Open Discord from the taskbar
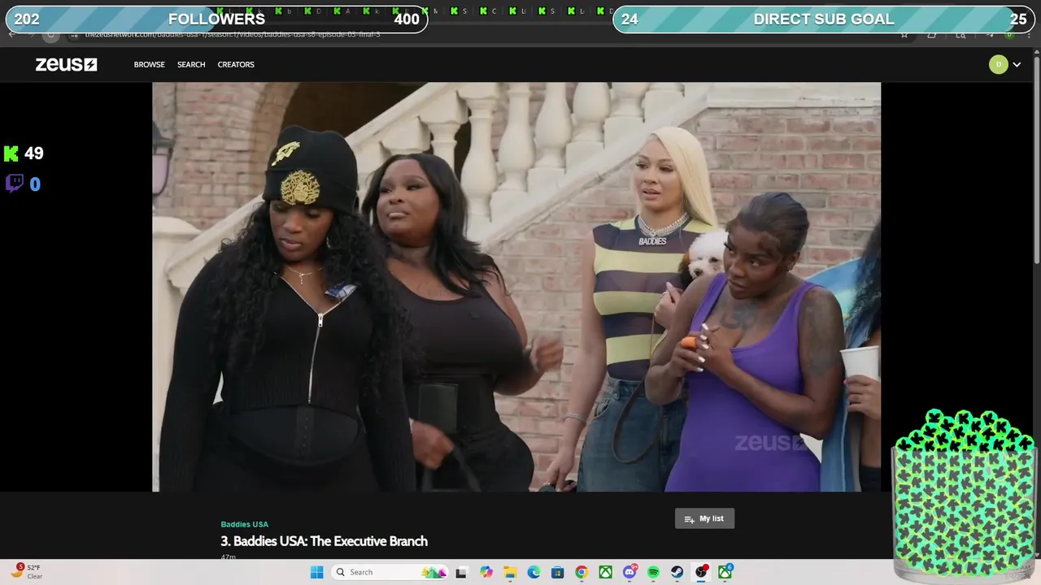The image size is (1041, 585). (629, 572)
